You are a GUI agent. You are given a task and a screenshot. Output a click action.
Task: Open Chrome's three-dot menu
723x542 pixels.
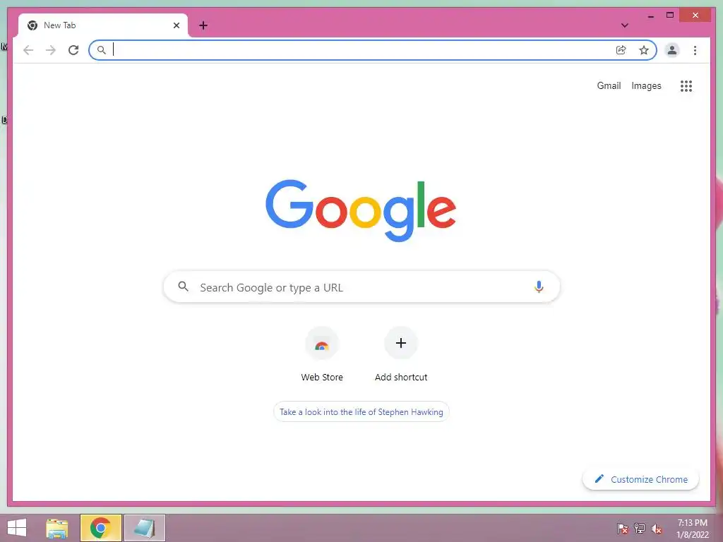[695, 50]
